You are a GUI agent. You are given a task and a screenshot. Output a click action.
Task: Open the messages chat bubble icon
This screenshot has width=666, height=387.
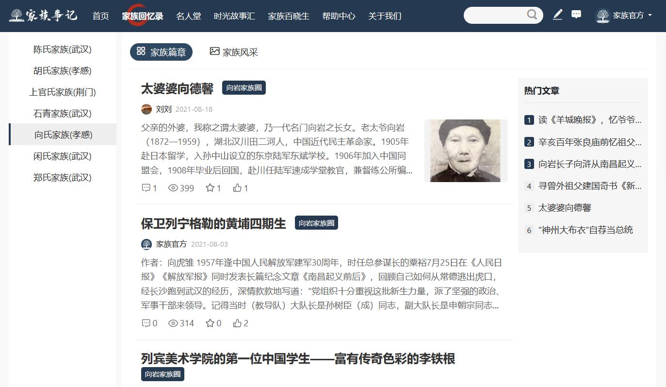(576, 15)
